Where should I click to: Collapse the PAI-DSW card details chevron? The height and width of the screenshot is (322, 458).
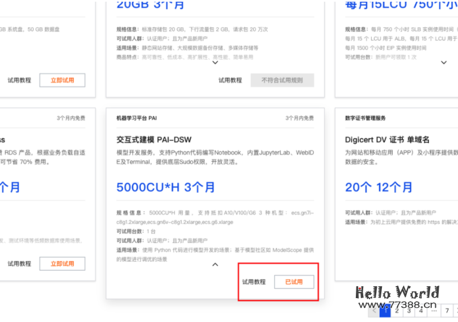pyautogui.click(x=215, y=264)
